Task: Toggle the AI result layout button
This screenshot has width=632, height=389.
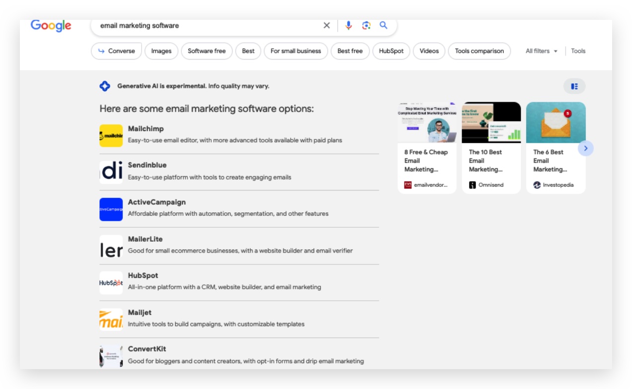Action: coord(574,86)
